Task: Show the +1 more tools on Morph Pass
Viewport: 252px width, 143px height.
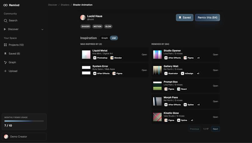Action: coord(199,105)
